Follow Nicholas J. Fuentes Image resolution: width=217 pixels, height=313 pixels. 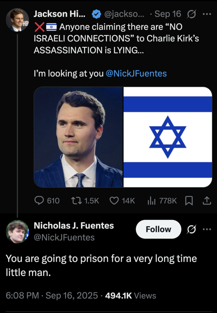[158, 229]
